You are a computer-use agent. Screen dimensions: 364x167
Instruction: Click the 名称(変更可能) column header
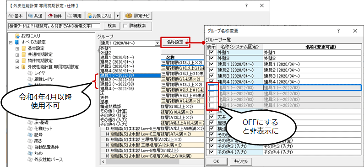[x=312, y=47]
